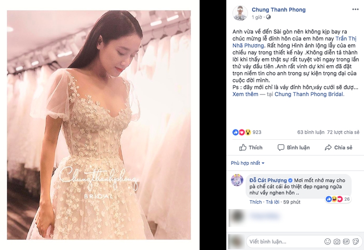
Task: Expand the Phù hợp nhất sort dropdown
Action: point(248,163)
